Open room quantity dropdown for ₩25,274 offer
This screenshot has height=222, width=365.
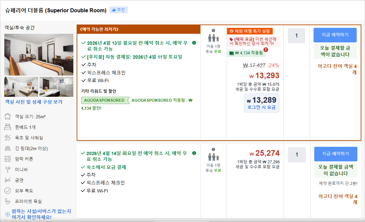point(297,155)
